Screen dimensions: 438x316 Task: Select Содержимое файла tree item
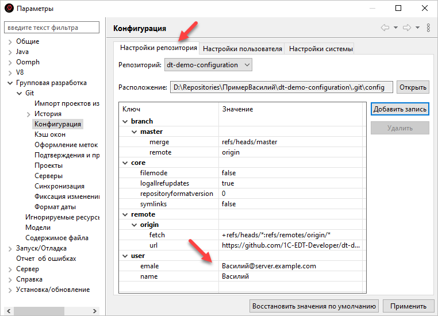click(x=57, y=237)
